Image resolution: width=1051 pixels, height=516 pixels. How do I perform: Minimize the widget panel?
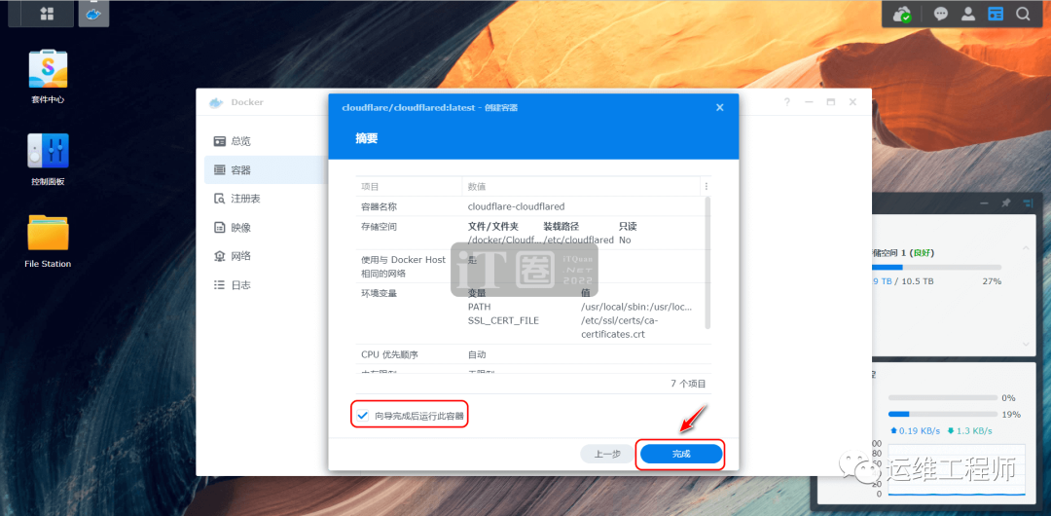(x=984, y=203)
